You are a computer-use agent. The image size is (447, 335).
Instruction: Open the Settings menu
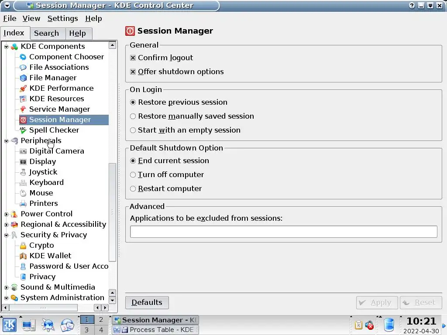tap(63, 18)
